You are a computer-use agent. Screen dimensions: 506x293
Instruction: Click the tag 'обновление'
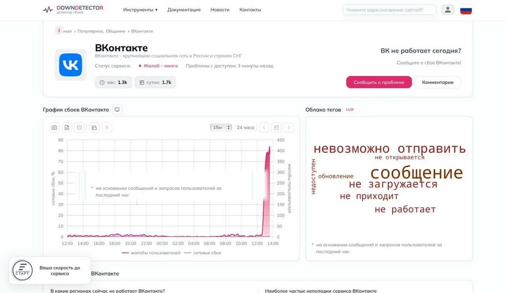tap(336, 176)
